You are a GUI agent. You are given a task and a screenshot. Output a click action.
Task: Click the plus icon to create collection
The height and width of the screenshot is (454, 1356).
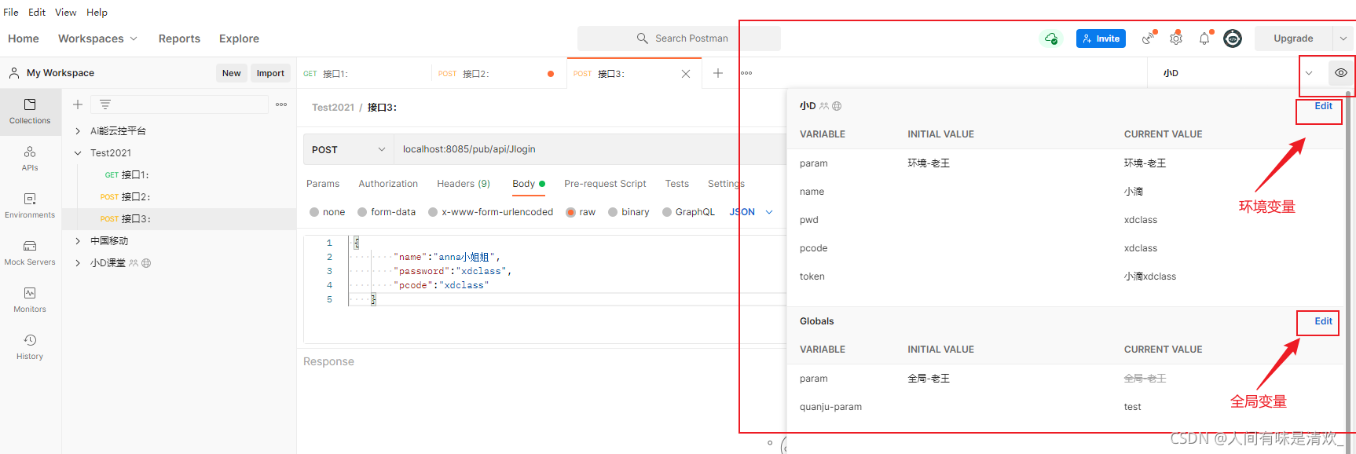(78, 104)
